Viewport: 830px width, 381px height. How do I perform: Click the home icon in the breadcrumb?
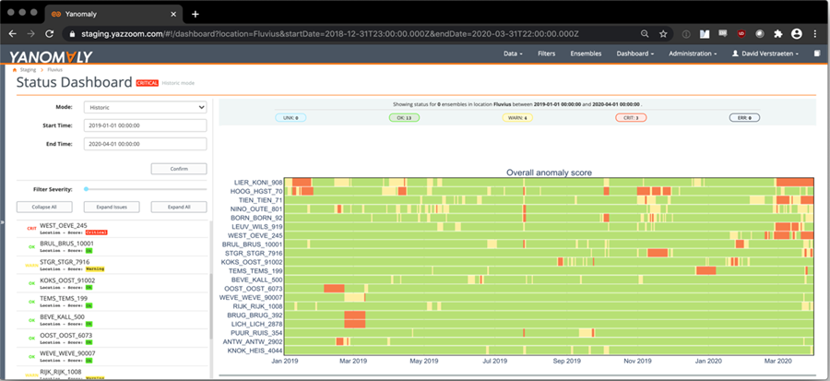click(15, 70)
